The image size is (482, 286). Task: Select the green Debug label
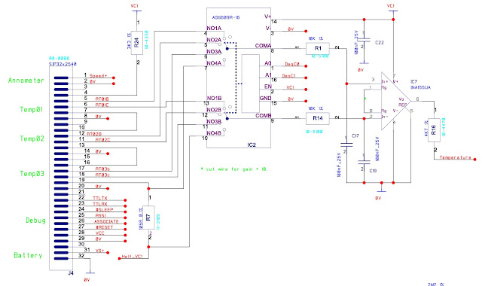(35, 221)
